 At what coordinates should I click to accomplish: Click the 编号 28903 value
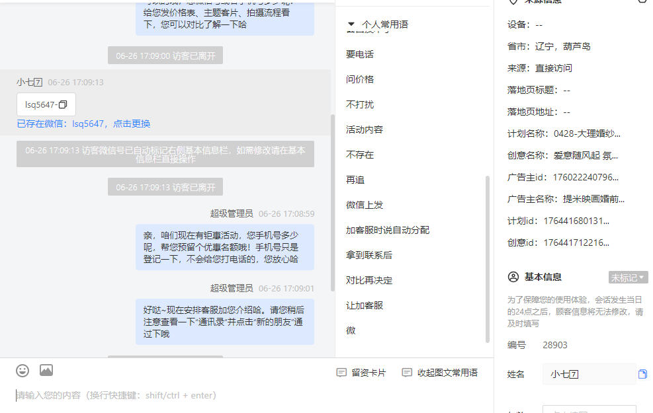[x=554, y=345]
